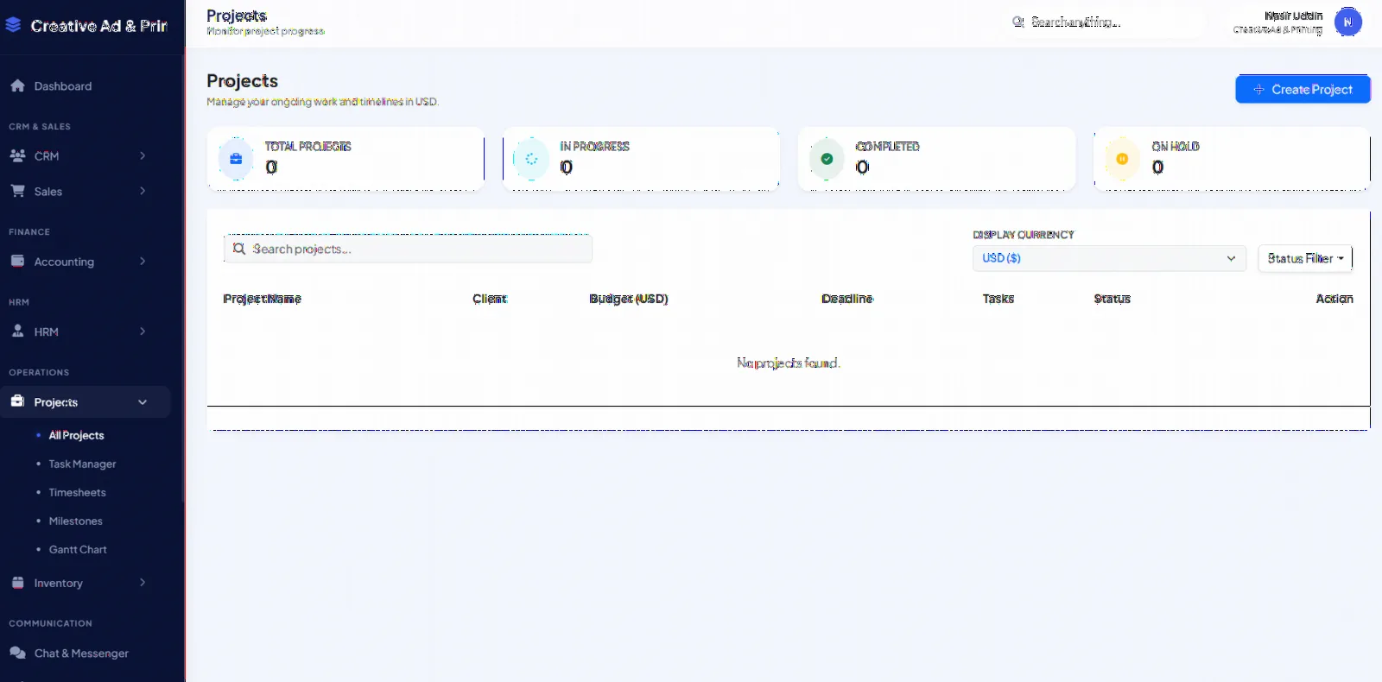Viewport: 1382px width, 682px height.
Task: Click the Budget (USD) column header
Action: (629, 299)
